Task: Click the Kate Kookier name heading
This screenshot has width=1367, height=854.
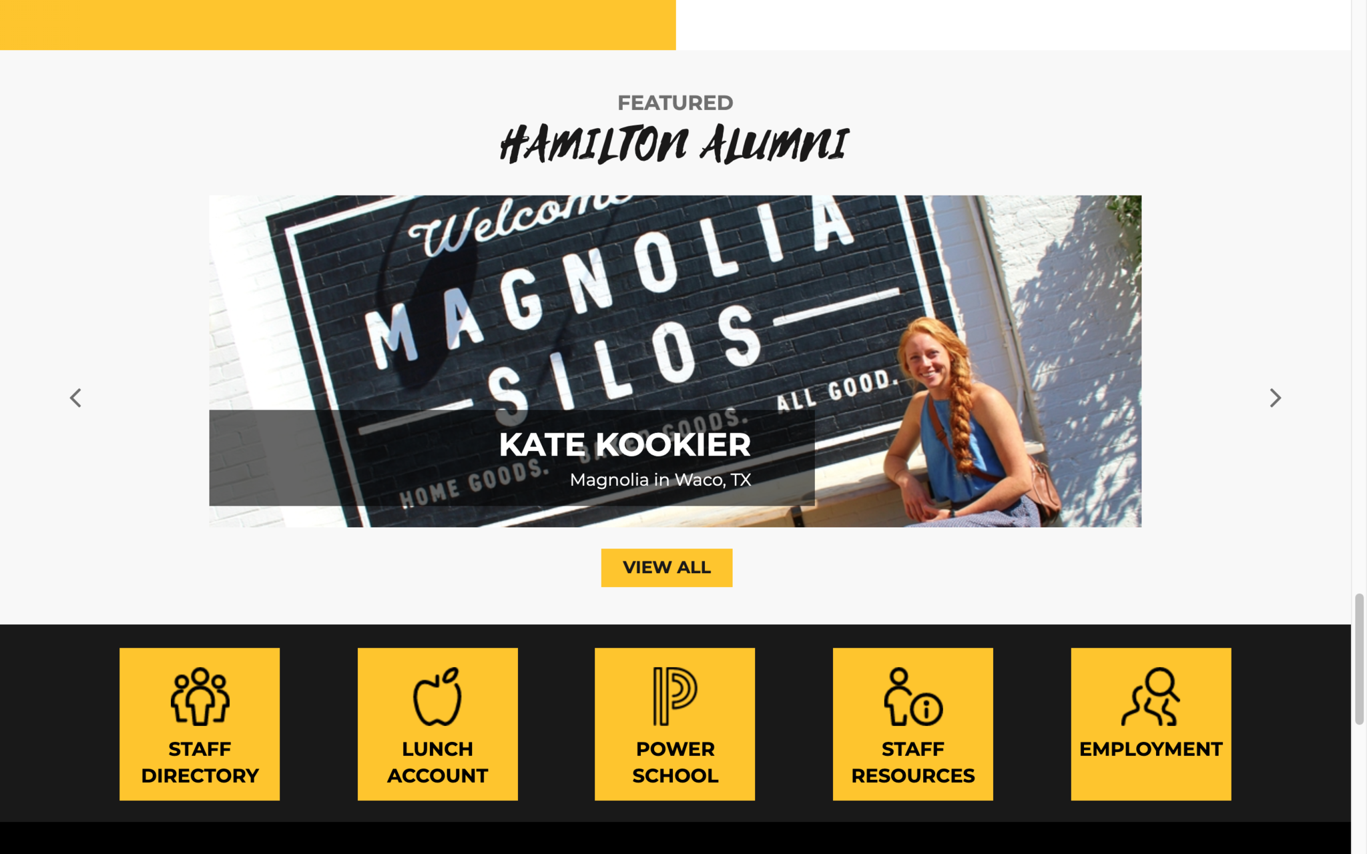Action: click(625, 444)
